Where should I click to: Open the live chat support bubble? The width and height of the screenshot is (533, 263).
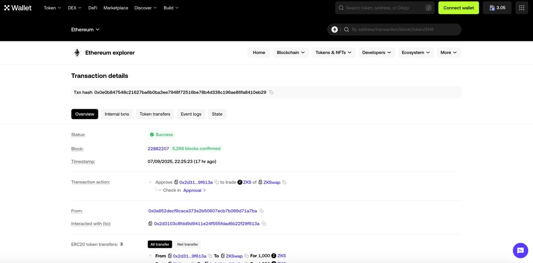point(520,250)
